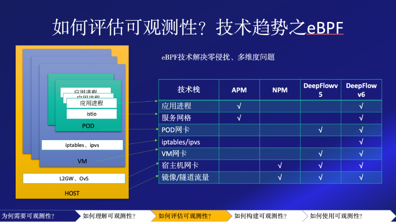The height and width of the screenshot is (222, 396).
Task: Click the VM label in the diagram
Action: pyautogui.click(x=82, y=161)
